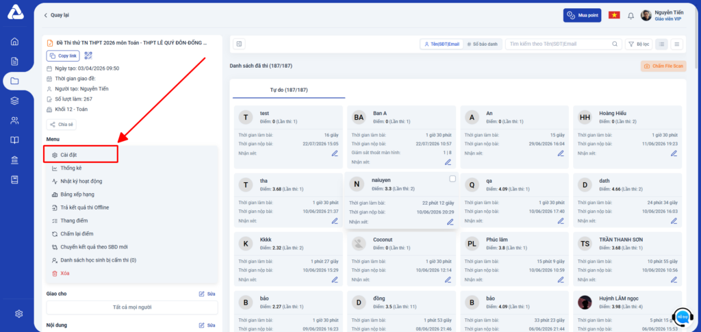Switch language via Vietnam flag icon
The image size is (701, 332).
pyautogui.click(x=614, y=15)
